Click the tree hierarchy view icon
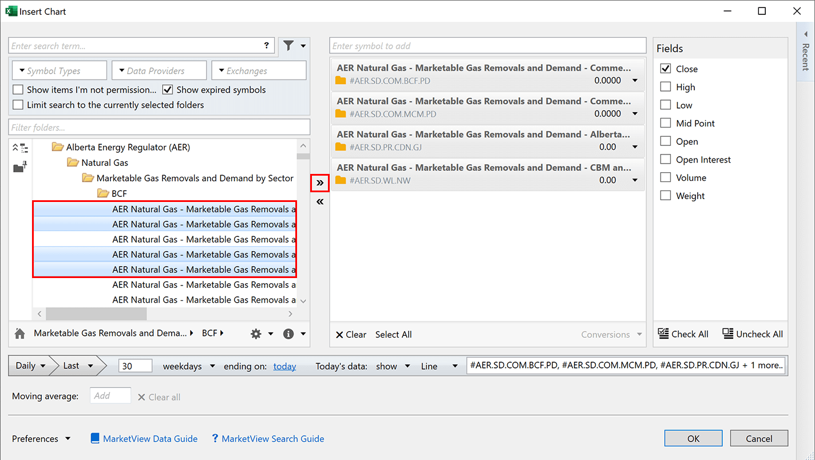 [20, 148]
